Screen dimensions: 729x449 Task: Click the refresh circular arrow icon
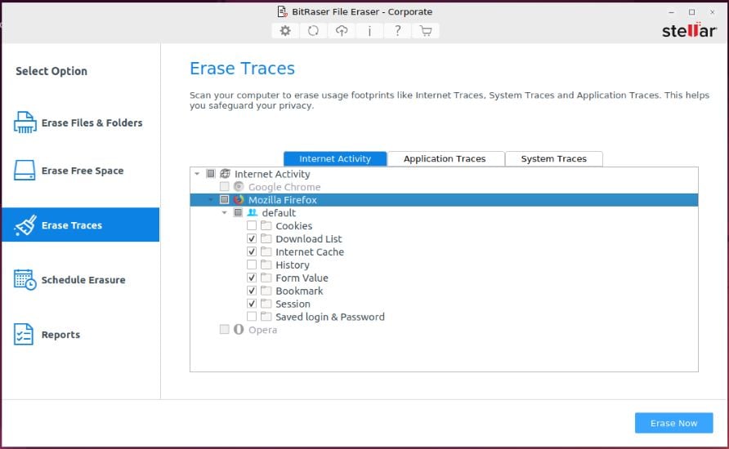pyautogui.click(x=313, y=31)
